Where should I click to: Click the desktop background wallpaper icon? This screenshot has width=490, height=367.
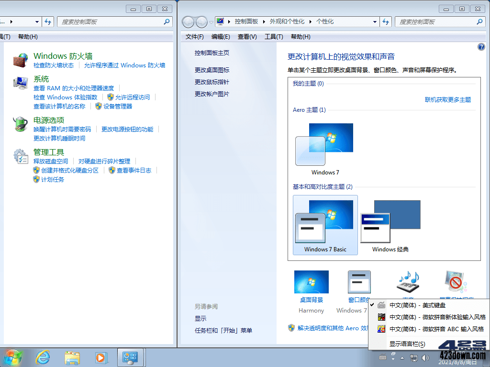[x=311, y=282]
